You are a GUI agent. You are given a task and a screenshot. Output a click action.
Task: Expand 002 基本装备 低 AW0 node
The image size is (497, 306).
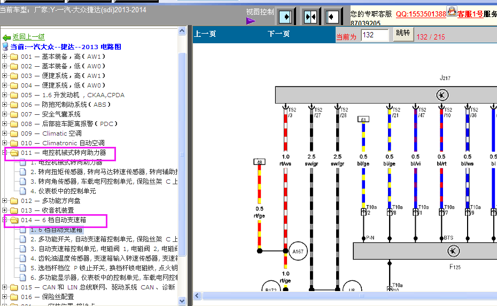point(4,66)
